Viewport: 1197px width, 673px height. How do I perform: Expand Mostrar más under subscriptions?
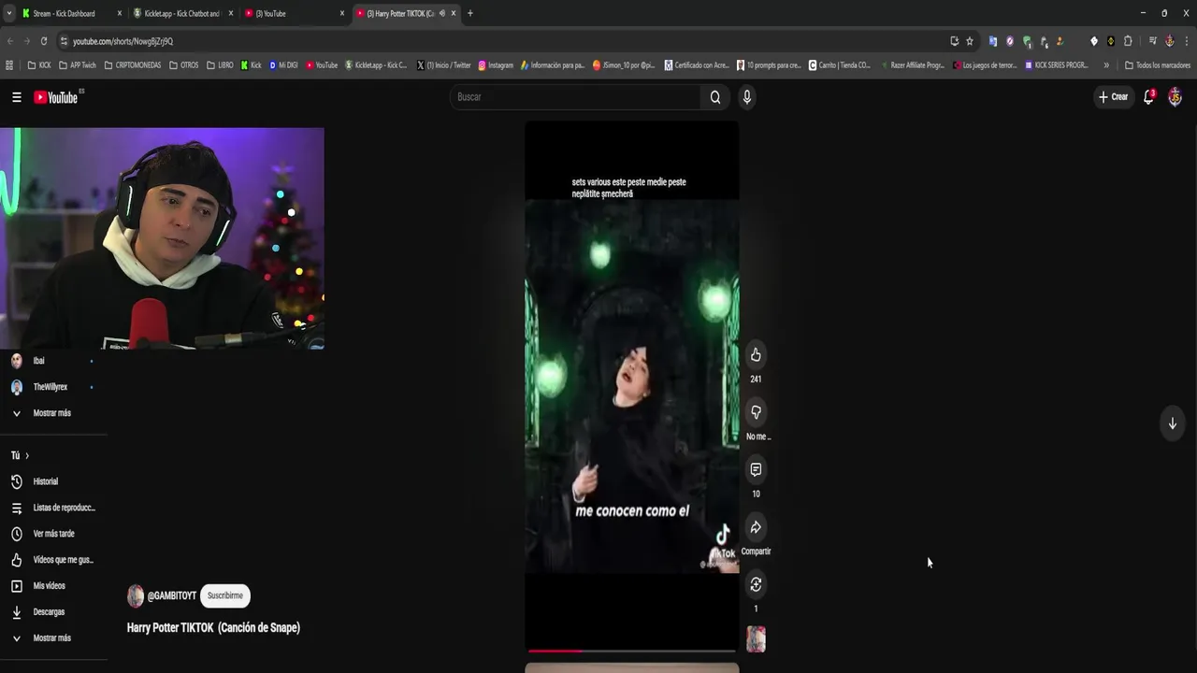pyautogui.click(x=52, y=413)
